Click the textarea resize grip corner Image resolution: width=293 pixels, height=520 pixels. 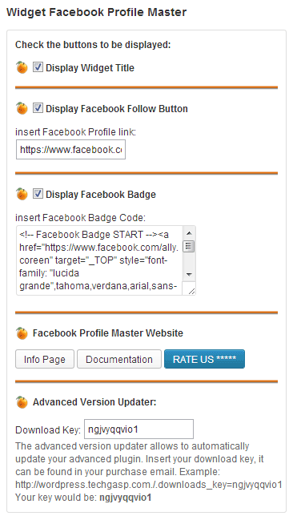(191, 291)
